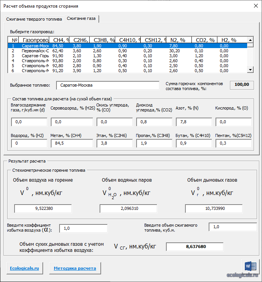Close the combustion calculation dialog

[x=256, y=6]
